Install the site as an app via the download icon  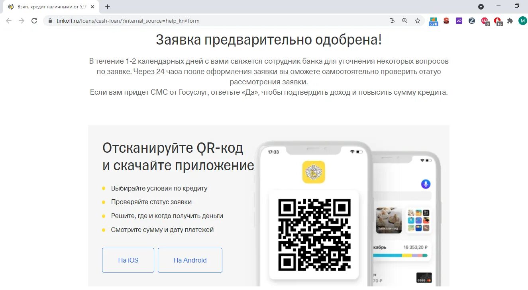tap(392, 21)
